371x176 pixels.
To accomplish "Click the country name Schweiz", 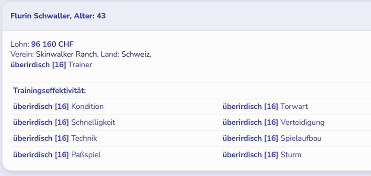I will pyautogui.click(x=136, y=54).
